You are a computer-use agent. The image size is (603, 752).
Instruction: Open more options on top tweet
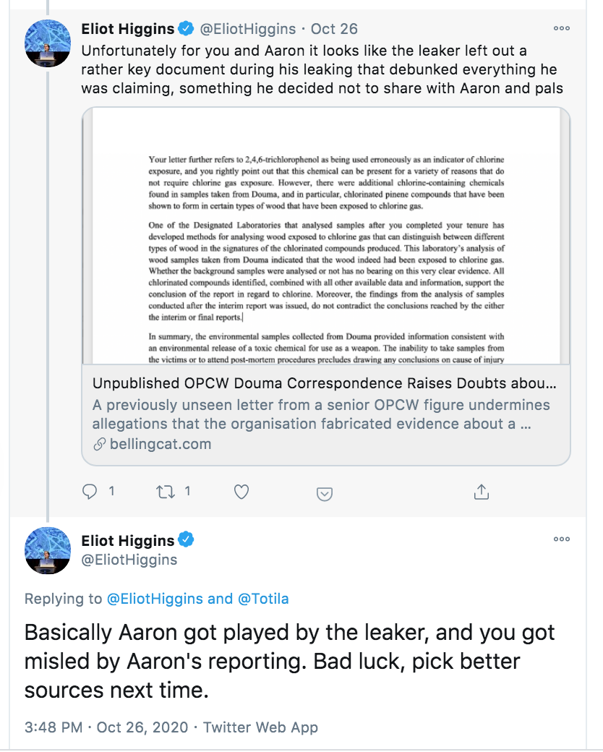561,28
